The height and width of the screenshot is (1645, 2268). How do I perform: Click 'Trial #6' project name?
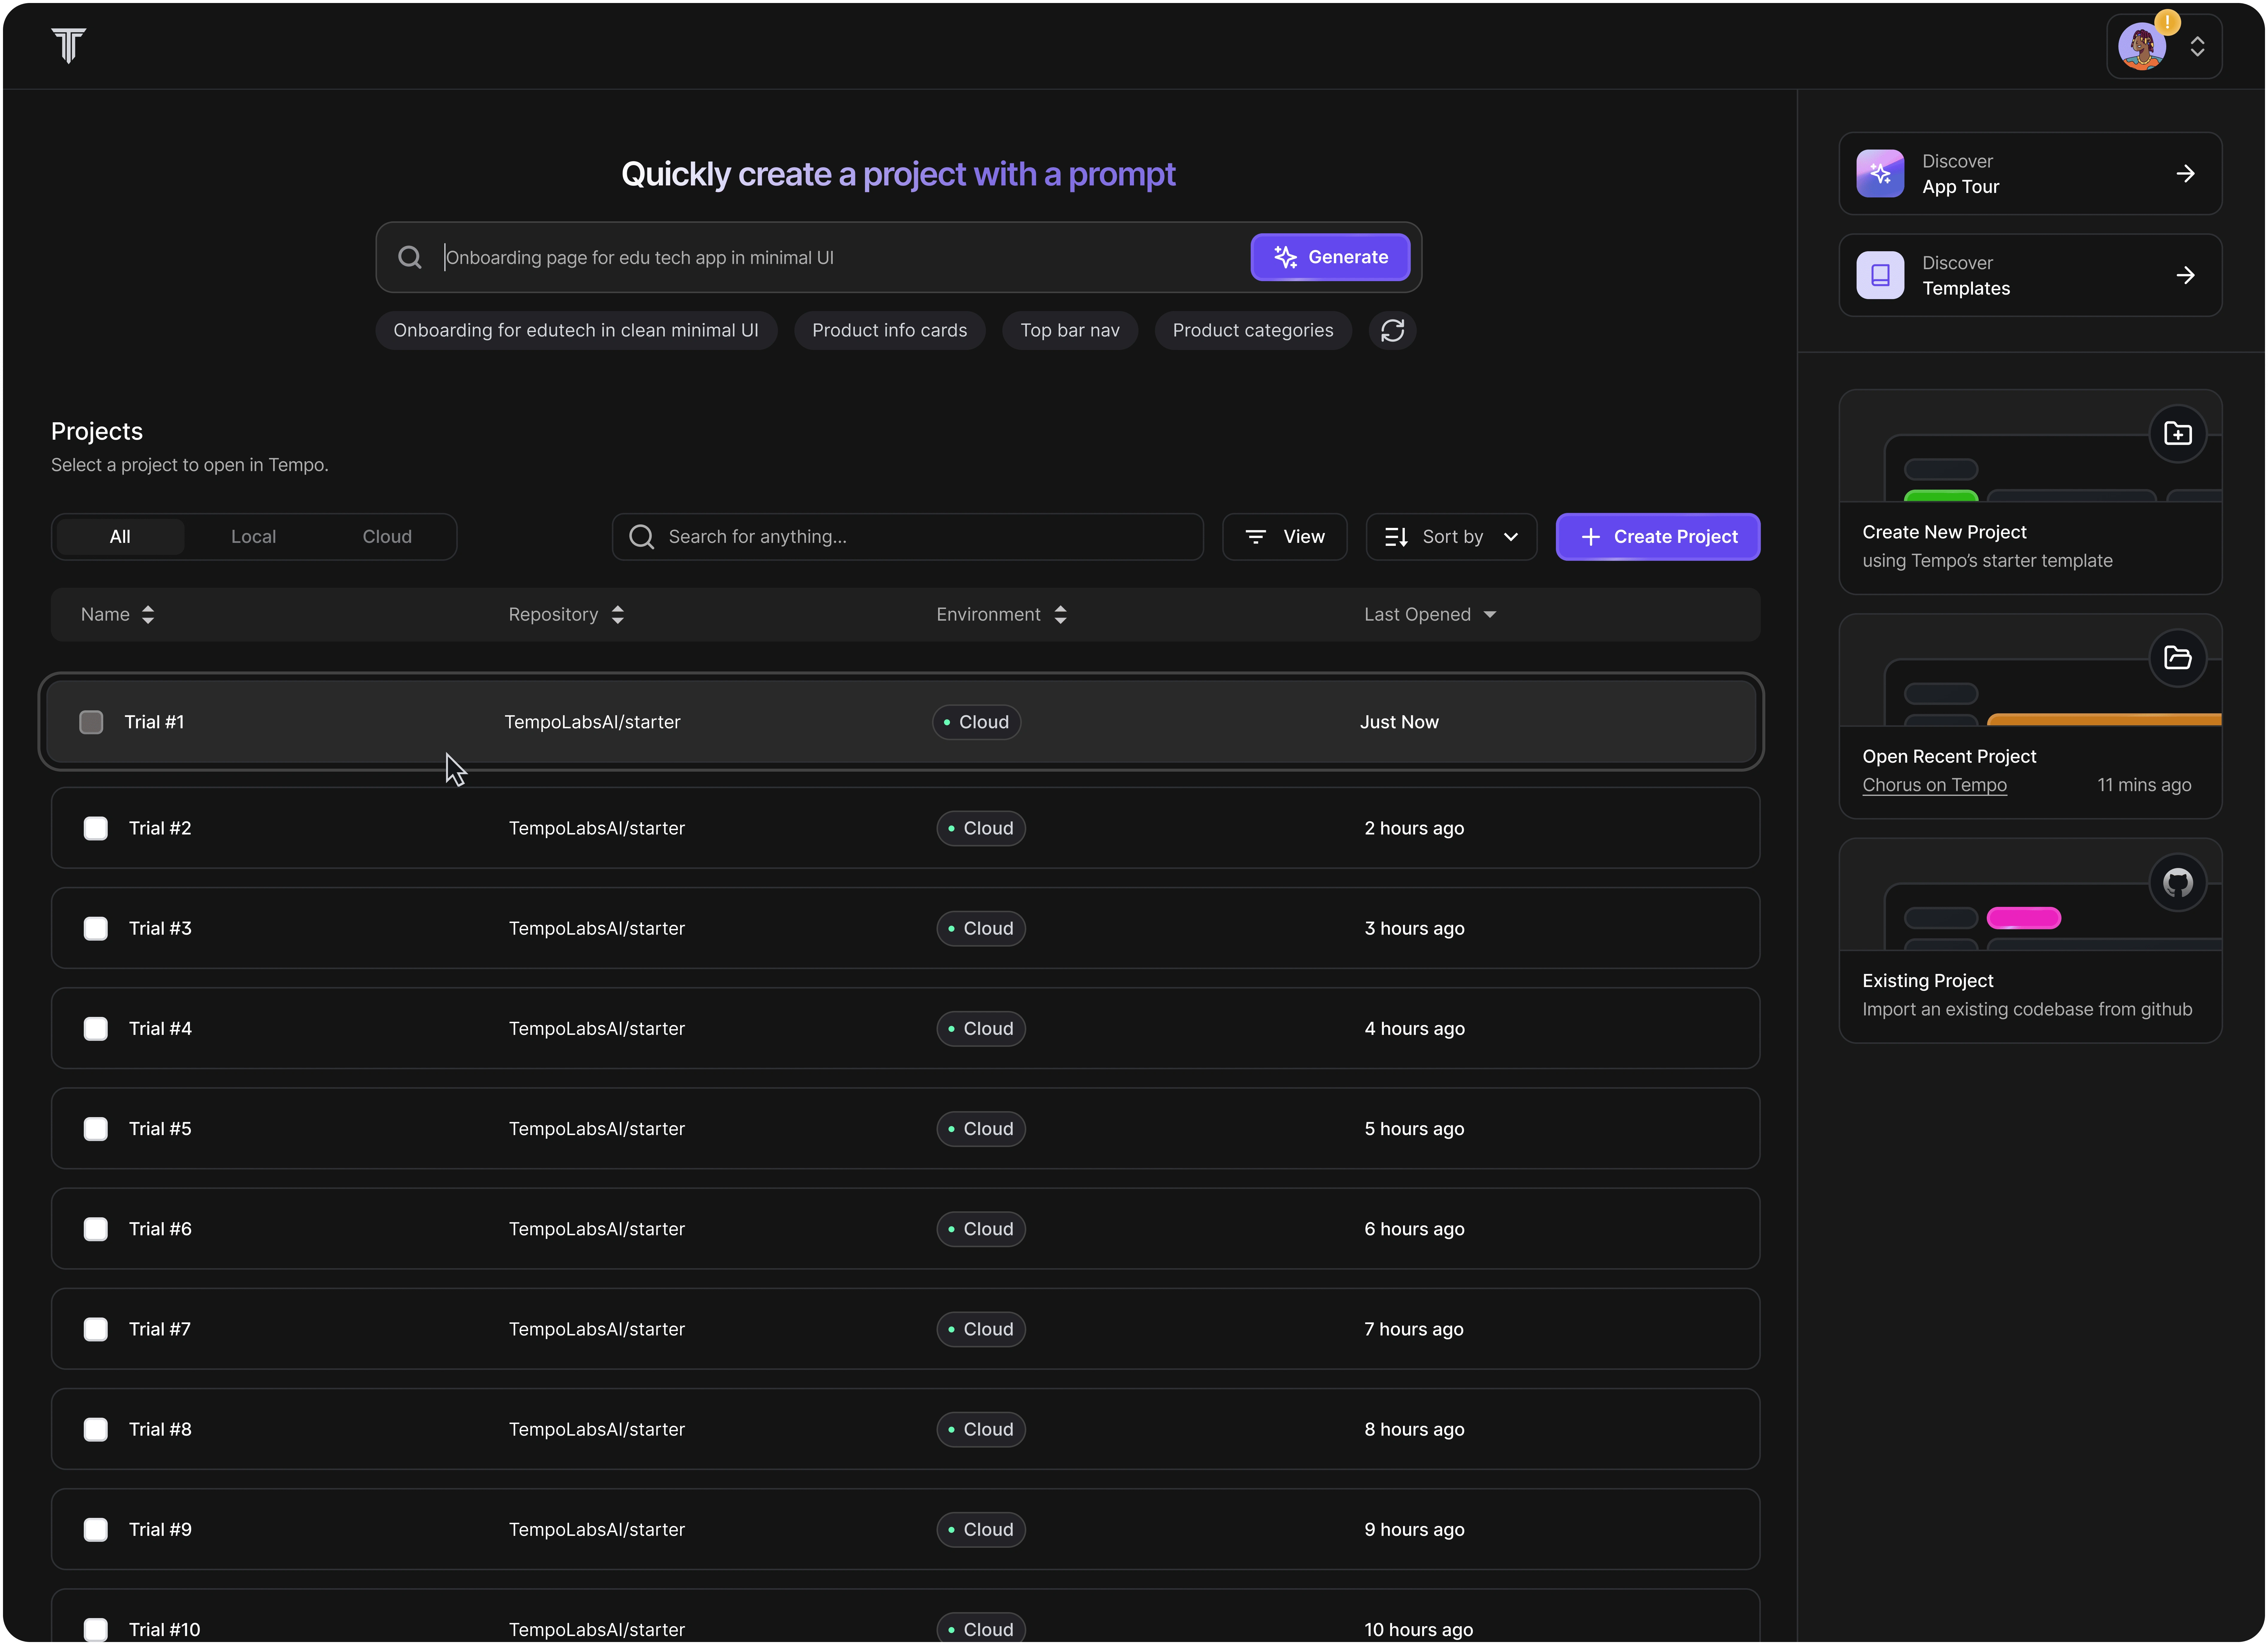click(160, 1229)
